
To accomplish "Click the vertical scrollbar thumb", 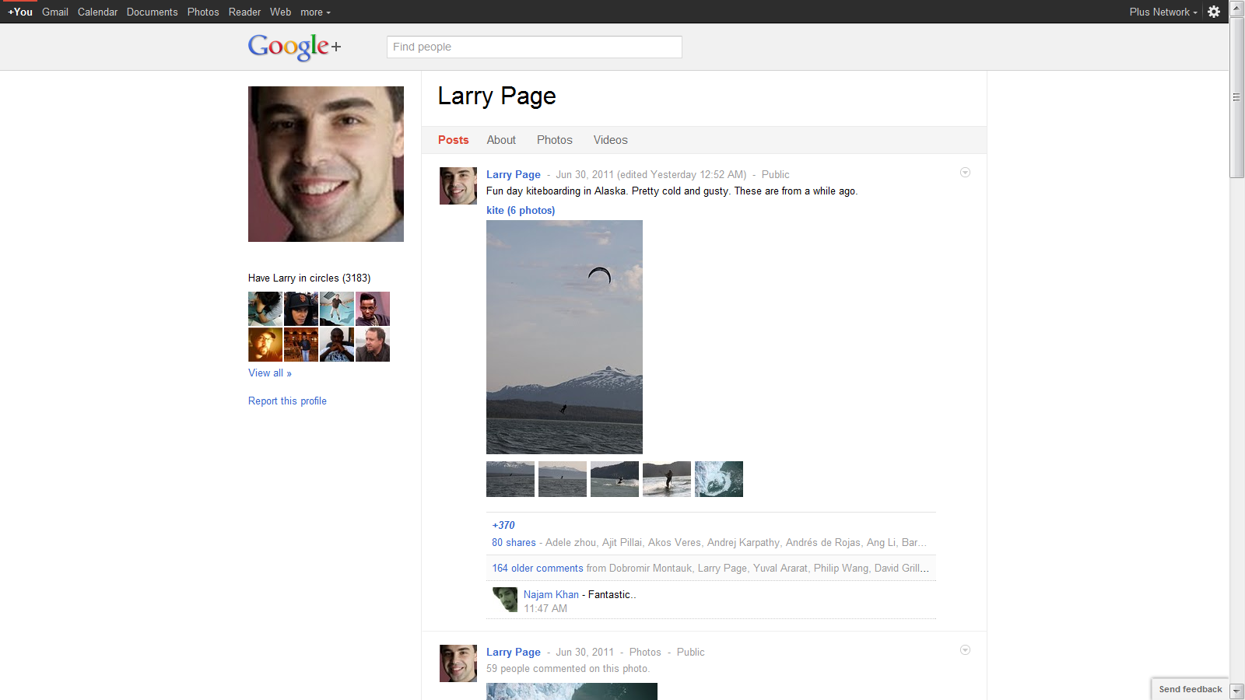I will (x=1237, y=97).
